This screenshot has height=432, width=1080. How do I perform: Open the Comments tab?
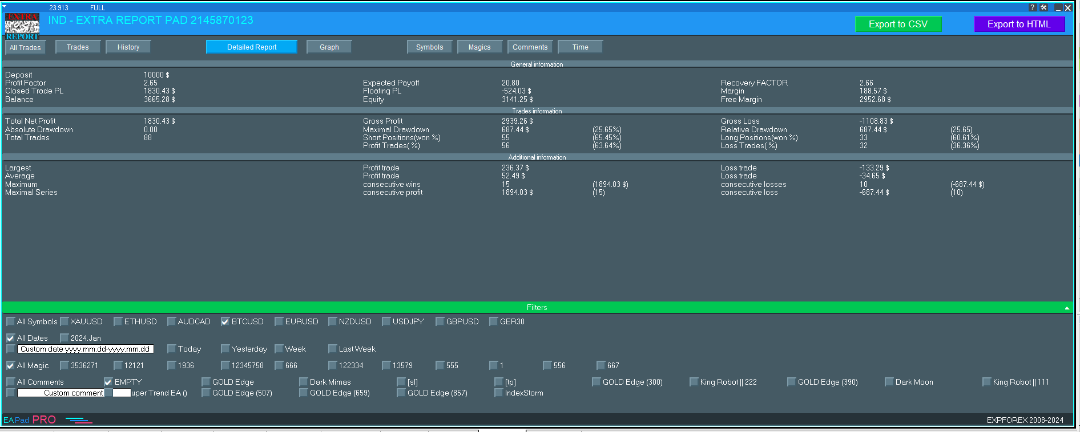coord(530,47)
